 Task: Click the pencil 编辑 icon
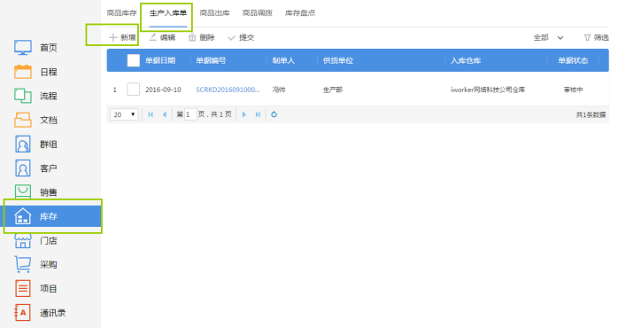[153, 37]
